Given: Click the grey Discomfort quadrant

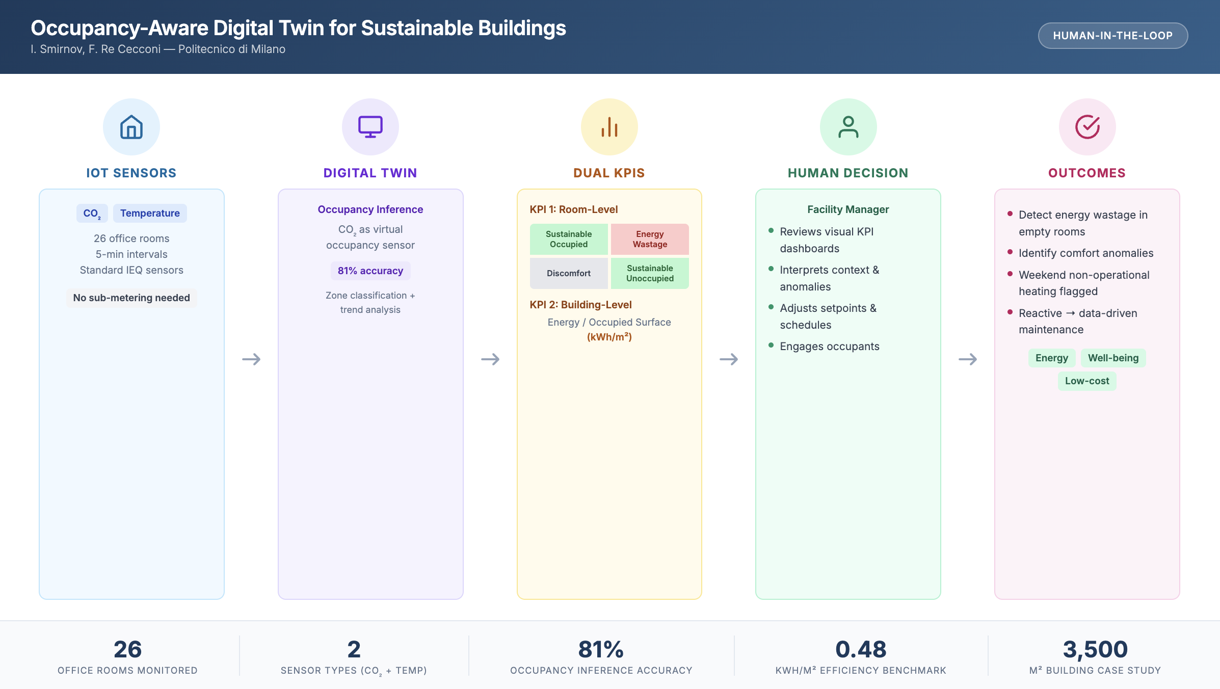Looking at the screenshot, I should tap(569, 273).
